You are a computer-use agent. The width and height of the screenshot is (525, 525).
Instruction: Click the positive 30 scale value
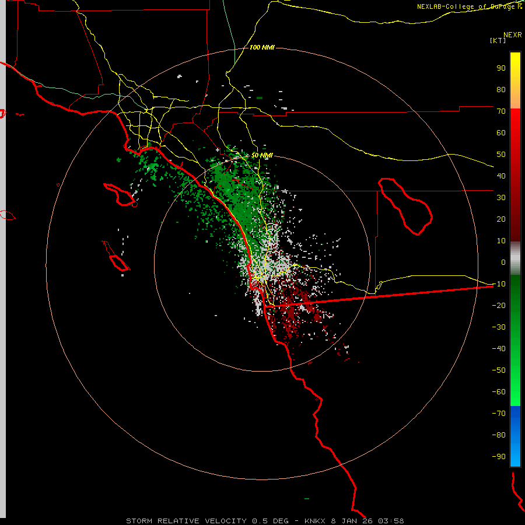[501, 198]
